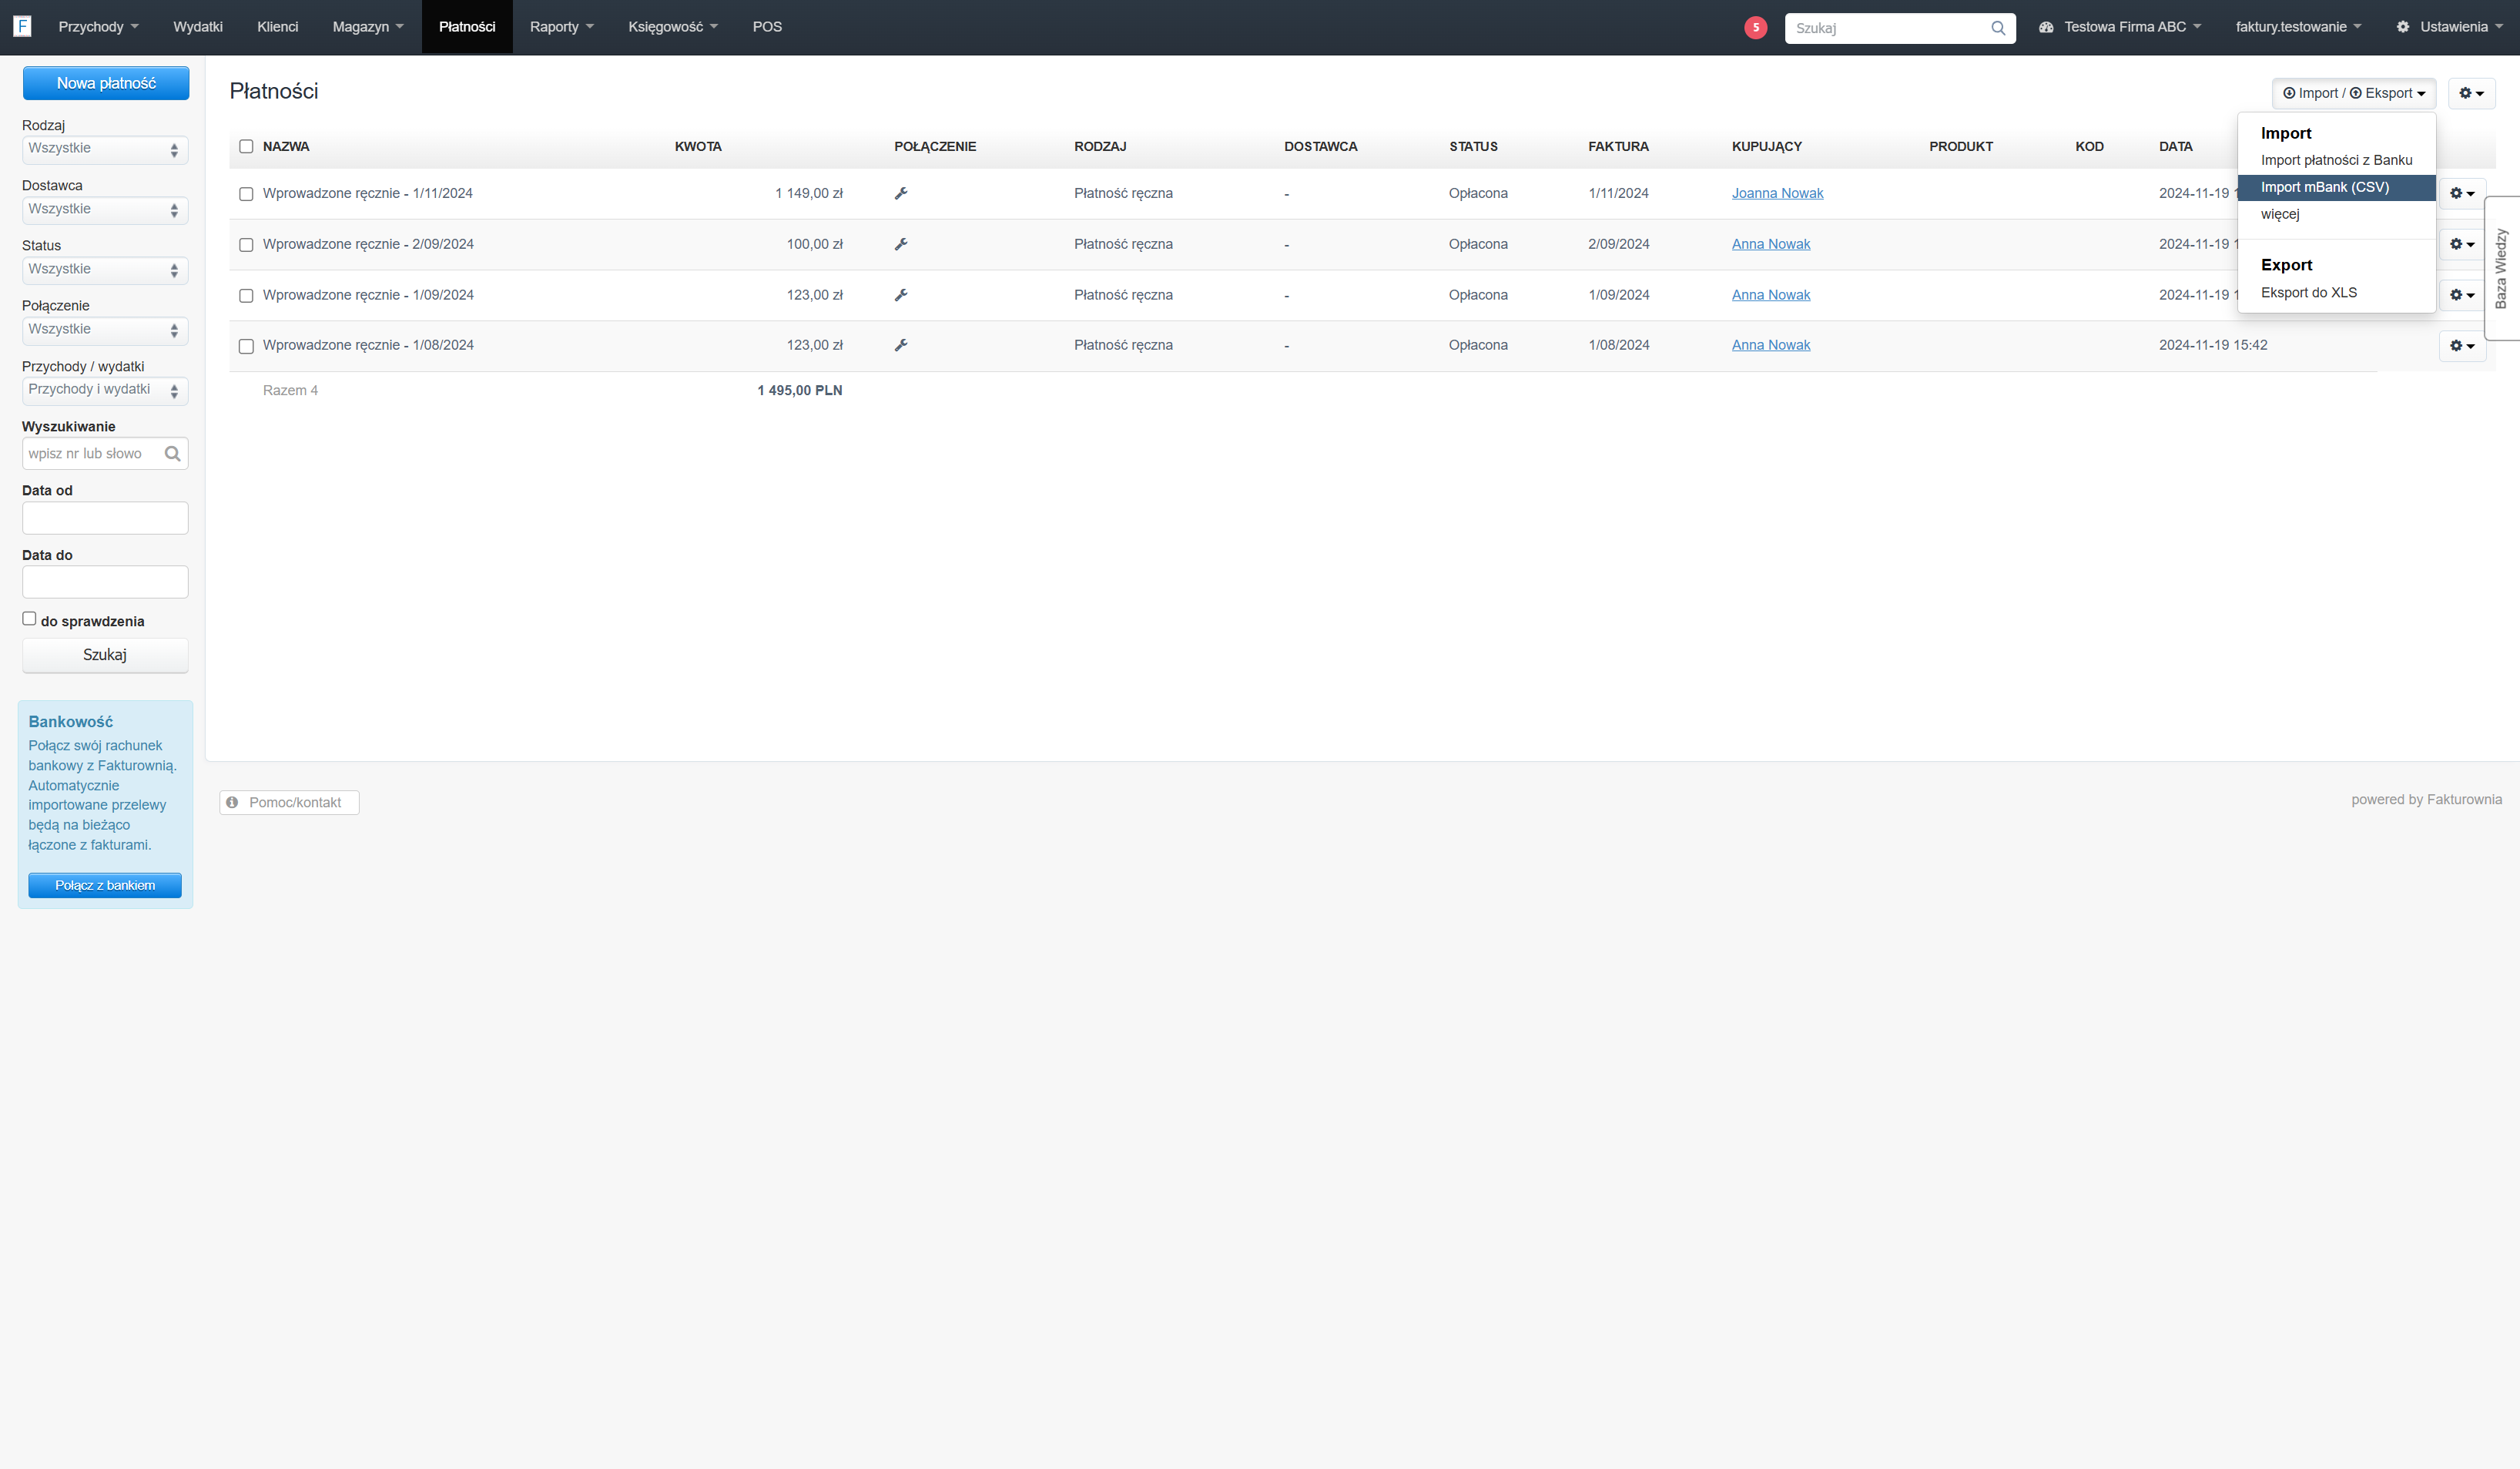This screenshot has width=2520, height=1469.
Task: Check the row Wprowadzone ręcznie - 2/09/2024
Action: (246, 245)
